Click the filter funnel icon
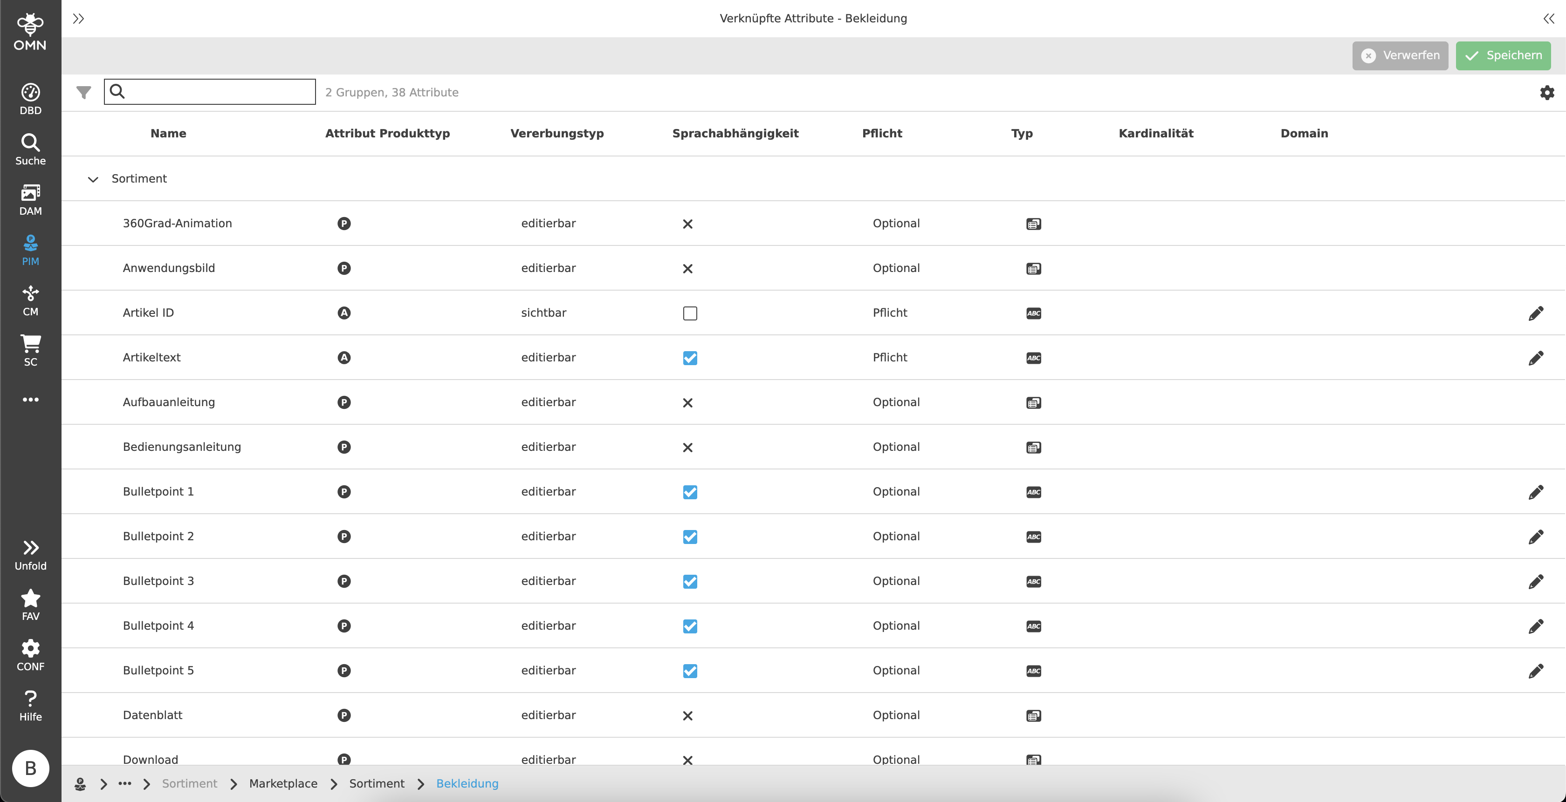The width and height of the screenshot is (1566, 802). 83,92
